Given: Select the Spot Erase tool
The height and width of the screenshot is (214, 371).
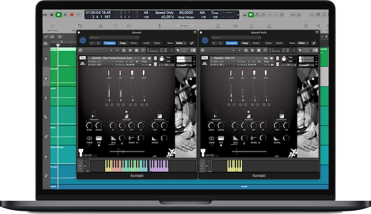Looking at the screenshot, I should pyautogui.click(x=52, y=28).
